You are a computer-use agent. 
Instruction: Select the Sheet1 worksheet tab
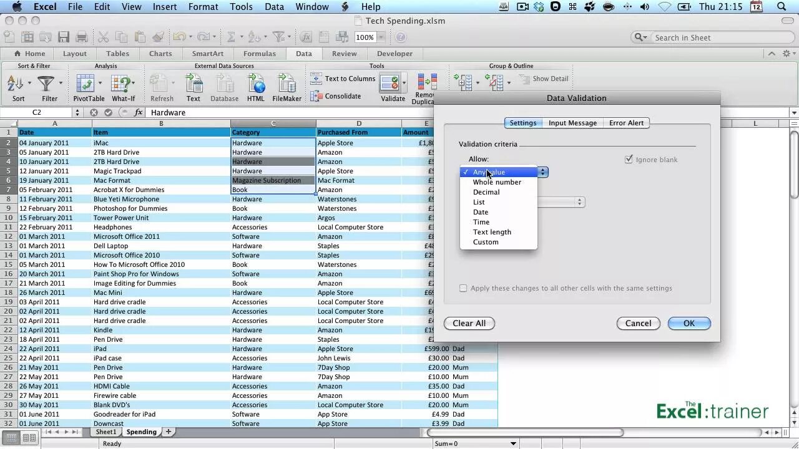click(105, 432)
